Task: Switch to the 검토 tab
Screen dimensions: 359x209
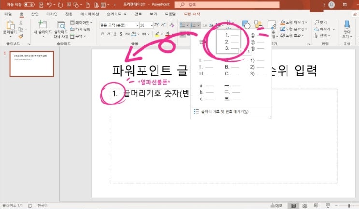Action: click(138, 14)
